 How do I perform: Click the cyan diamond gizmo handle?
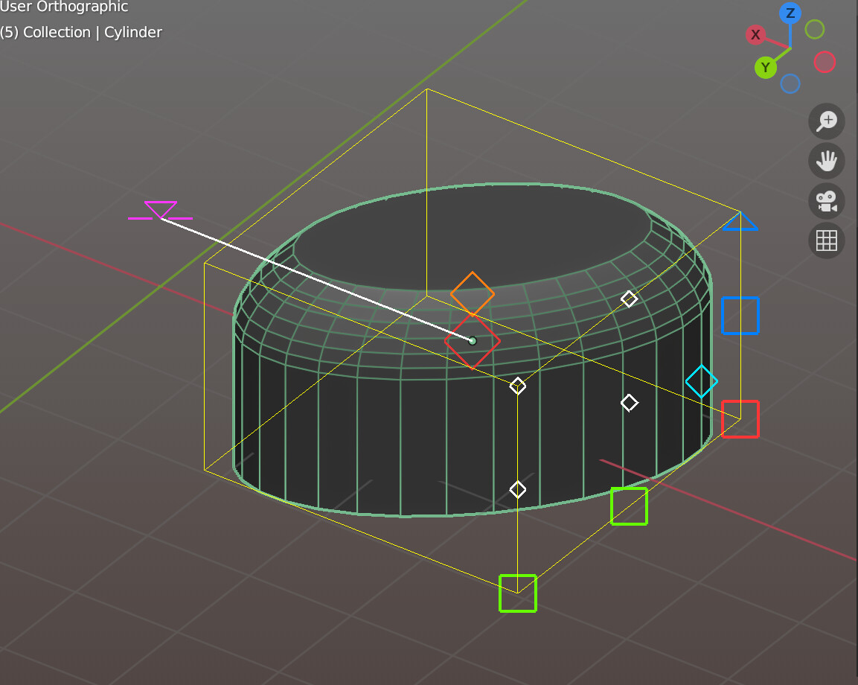[702, 381]
